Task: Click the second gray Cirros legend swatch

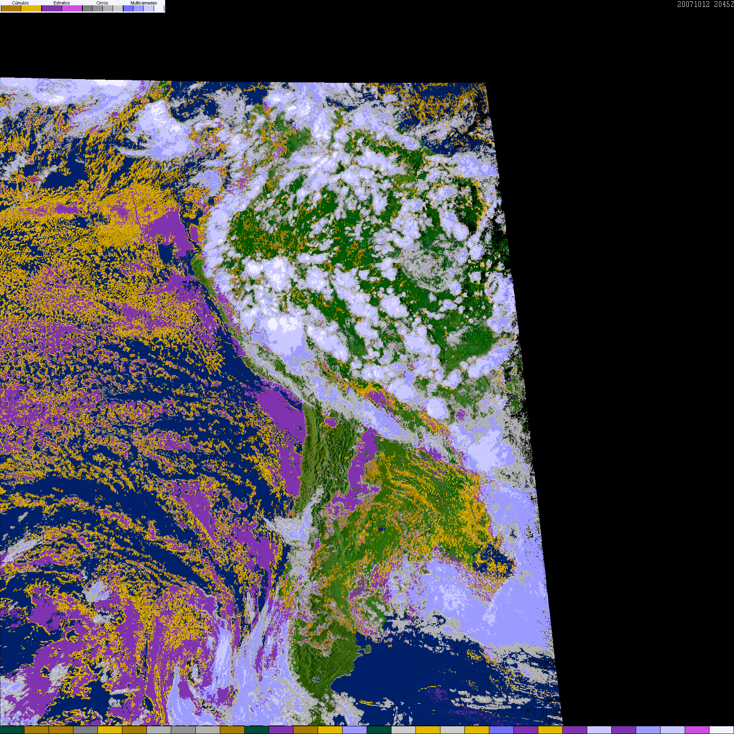Action: pos(97,8)
